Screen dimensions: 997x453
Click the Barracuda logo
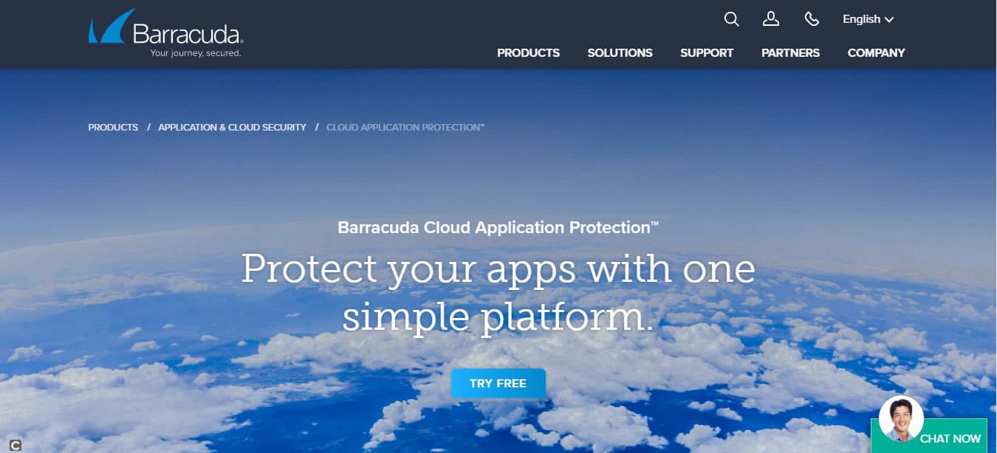click(x=166, y=33)
